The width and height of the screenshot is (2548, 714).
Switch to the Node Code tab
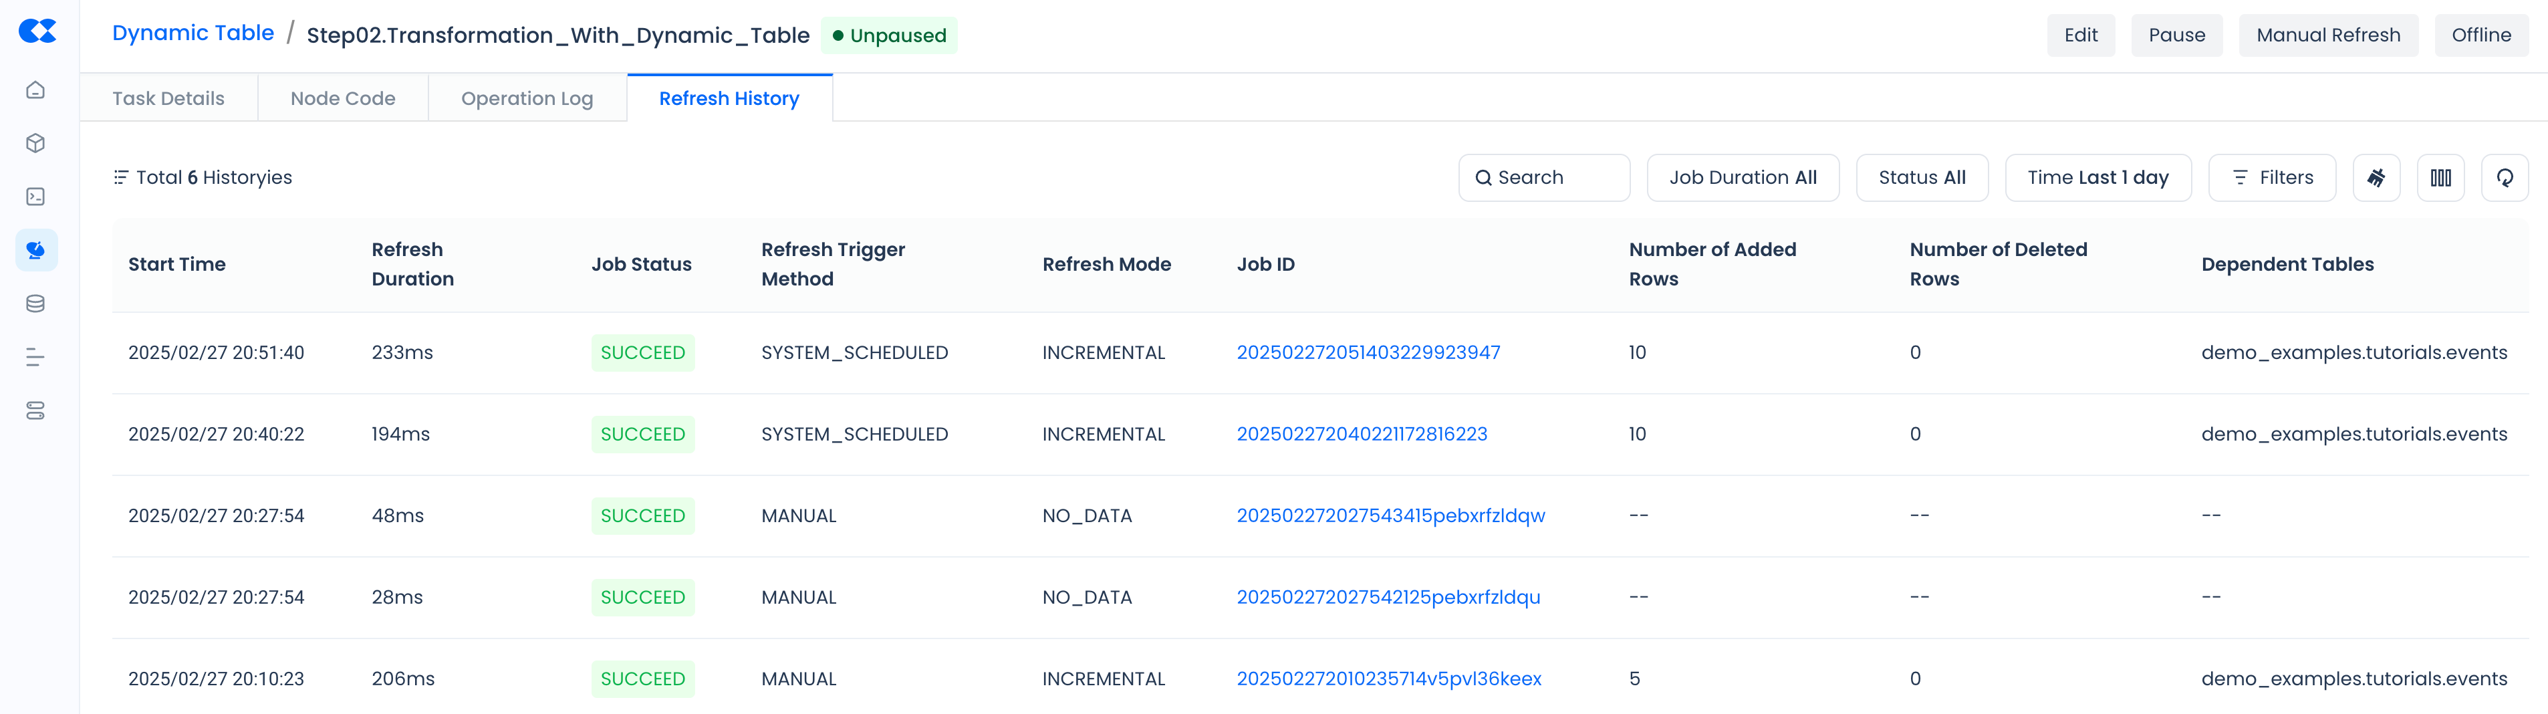click(x=342, y=99)
